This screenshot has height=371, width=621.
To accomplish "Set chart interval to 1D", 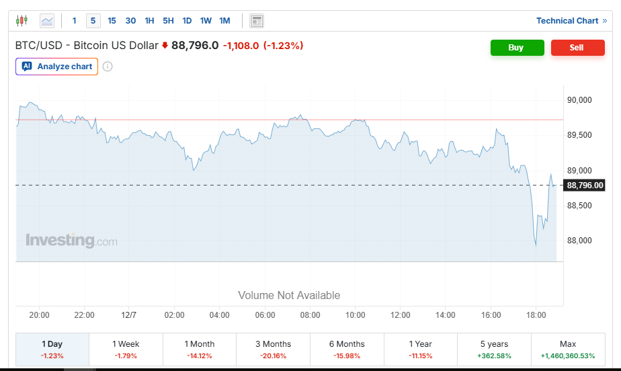I will (187, 21).
